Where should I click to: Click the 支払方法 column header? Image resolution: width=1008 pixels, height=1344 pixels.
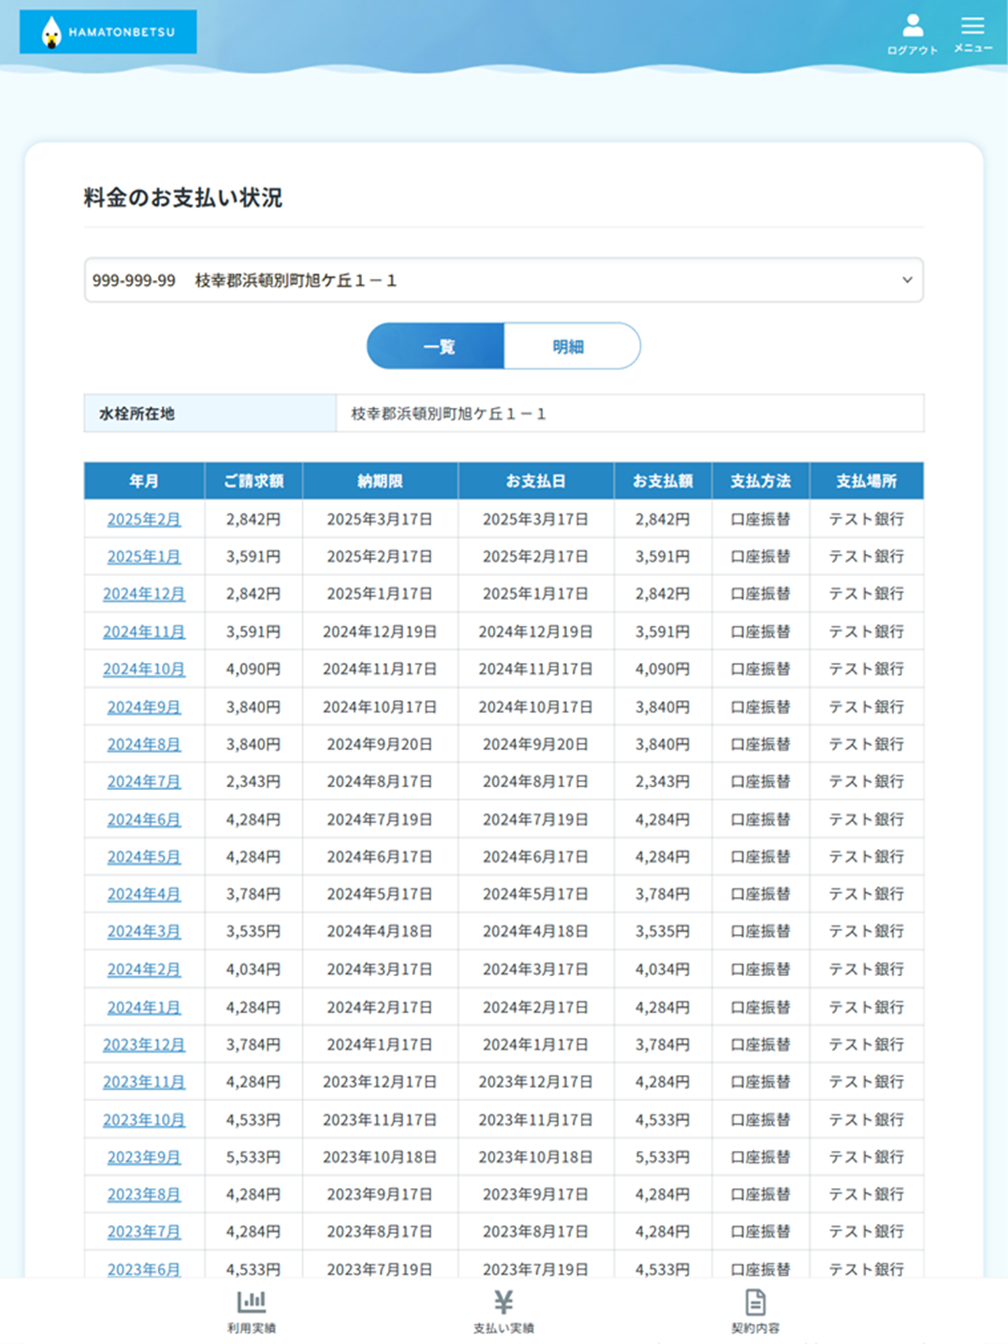coord(761,481)
